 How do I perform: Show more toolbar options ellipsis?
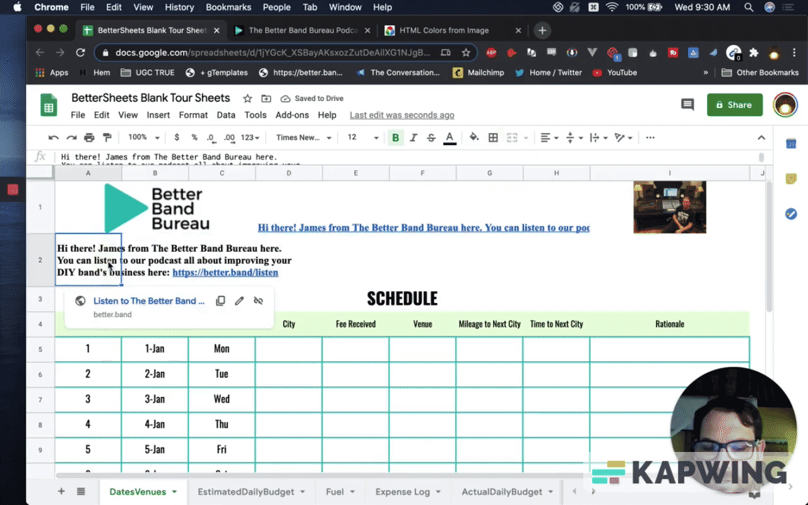pos(650,138)
